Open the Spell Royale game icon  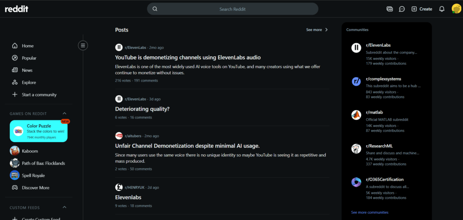click(14, 175)
